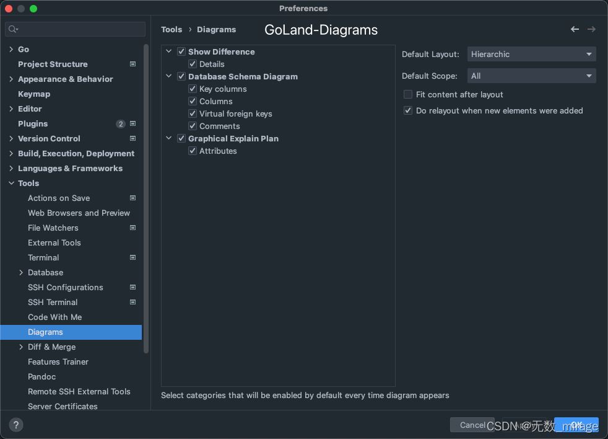
Task: Expand Languages & Frameworks section
Action: pyautogui.click(x=11, y=168)
